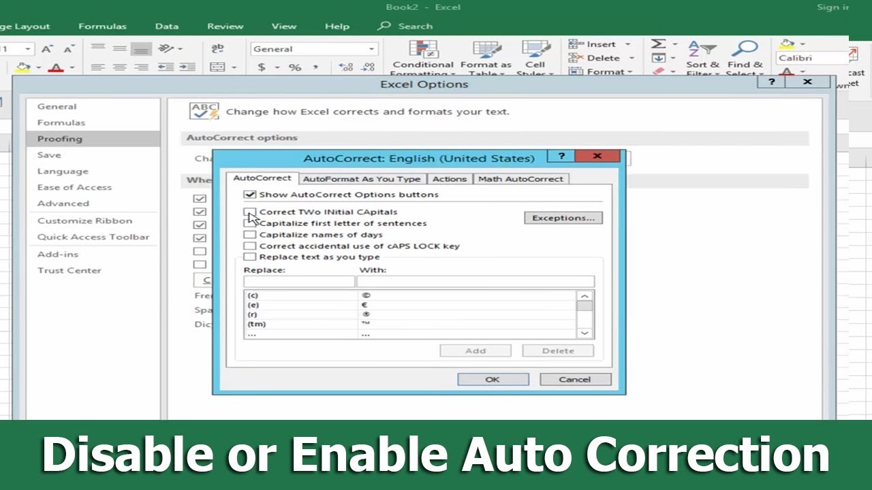Switch to the Actions tab
This screenshot has width=872, height=490.
tap(450, 179)
